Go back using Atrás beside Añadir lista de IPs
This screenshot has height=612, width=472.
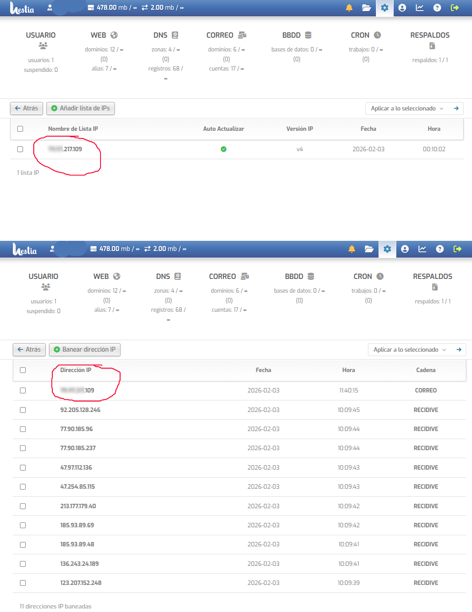pos(27,109)
